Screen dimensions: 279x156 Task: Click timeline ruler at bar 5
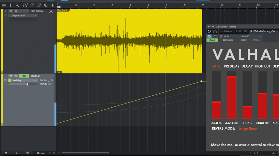pyautogui.click(x=130, y=5)
